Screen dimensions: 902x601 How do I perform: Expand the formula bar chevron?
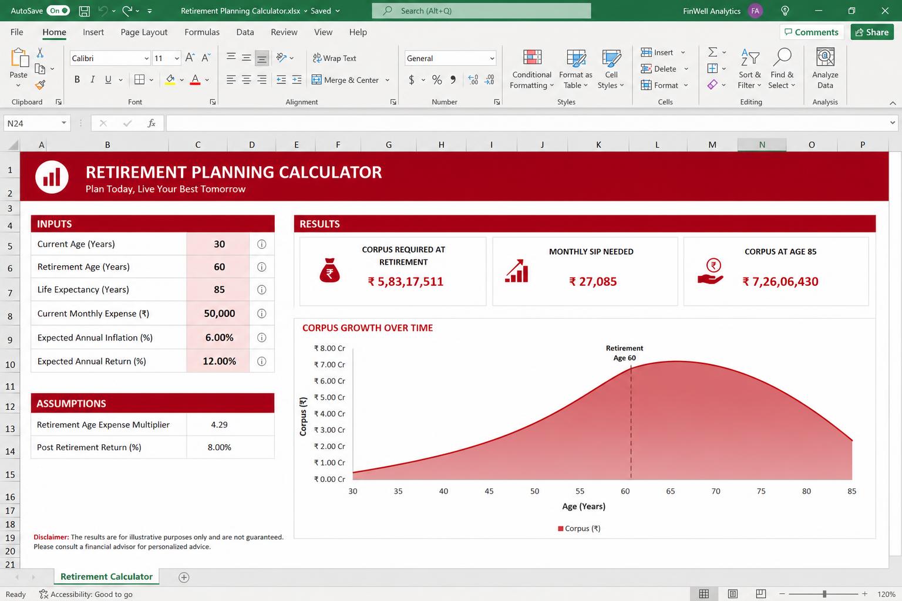893,123
